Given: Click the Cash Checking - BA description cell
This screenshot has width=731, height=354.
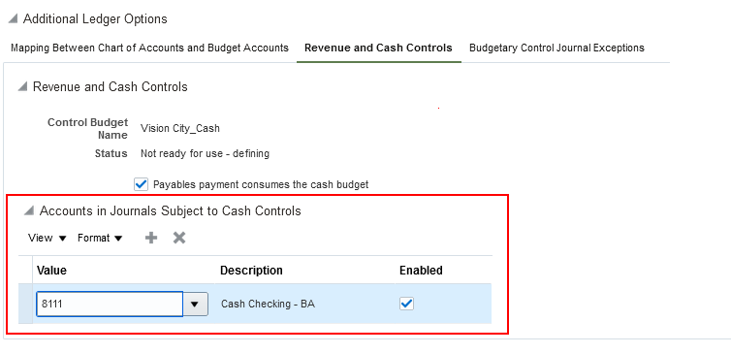Looking at the screenshot, I should (268, 305).
